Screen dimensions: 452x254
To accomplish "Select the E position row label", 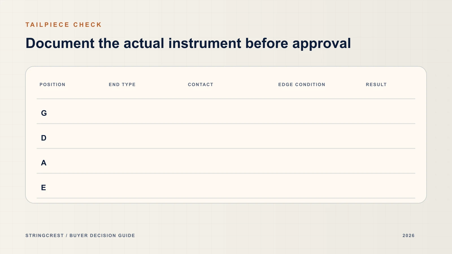I will pyautogui.click(x=44, y=188).
